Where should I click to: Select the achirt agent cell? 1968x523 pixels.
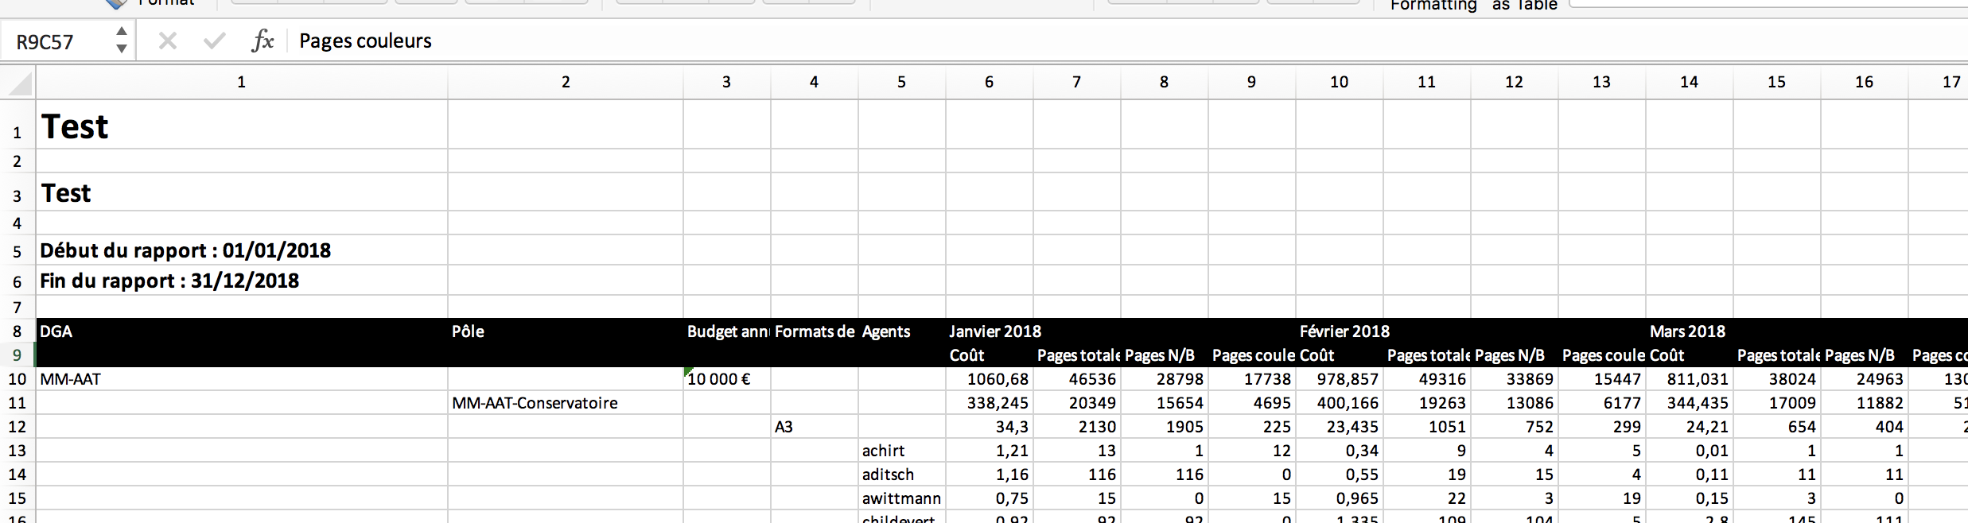[x=902, y=451]
